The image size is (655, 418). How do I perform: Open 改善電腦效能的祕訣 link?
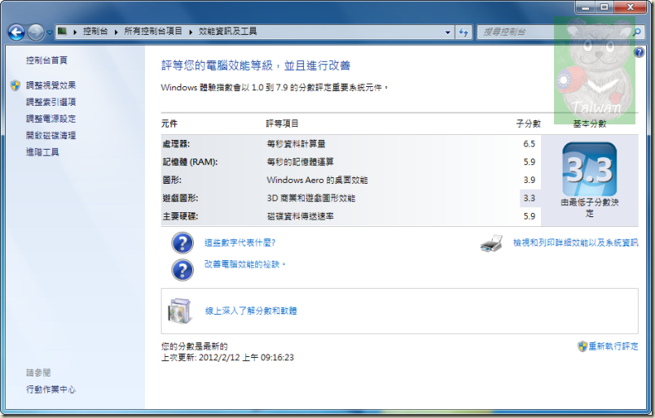coord(244,264)
